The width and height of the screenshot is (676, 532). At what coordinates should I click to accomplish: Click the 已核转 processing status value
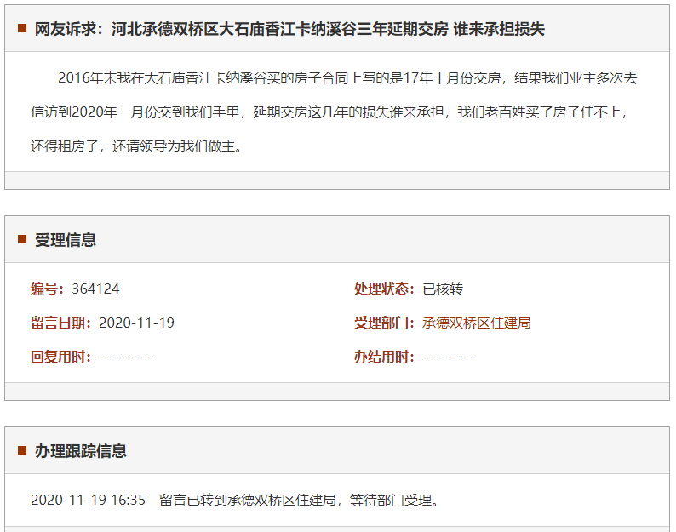click(443, 289)
